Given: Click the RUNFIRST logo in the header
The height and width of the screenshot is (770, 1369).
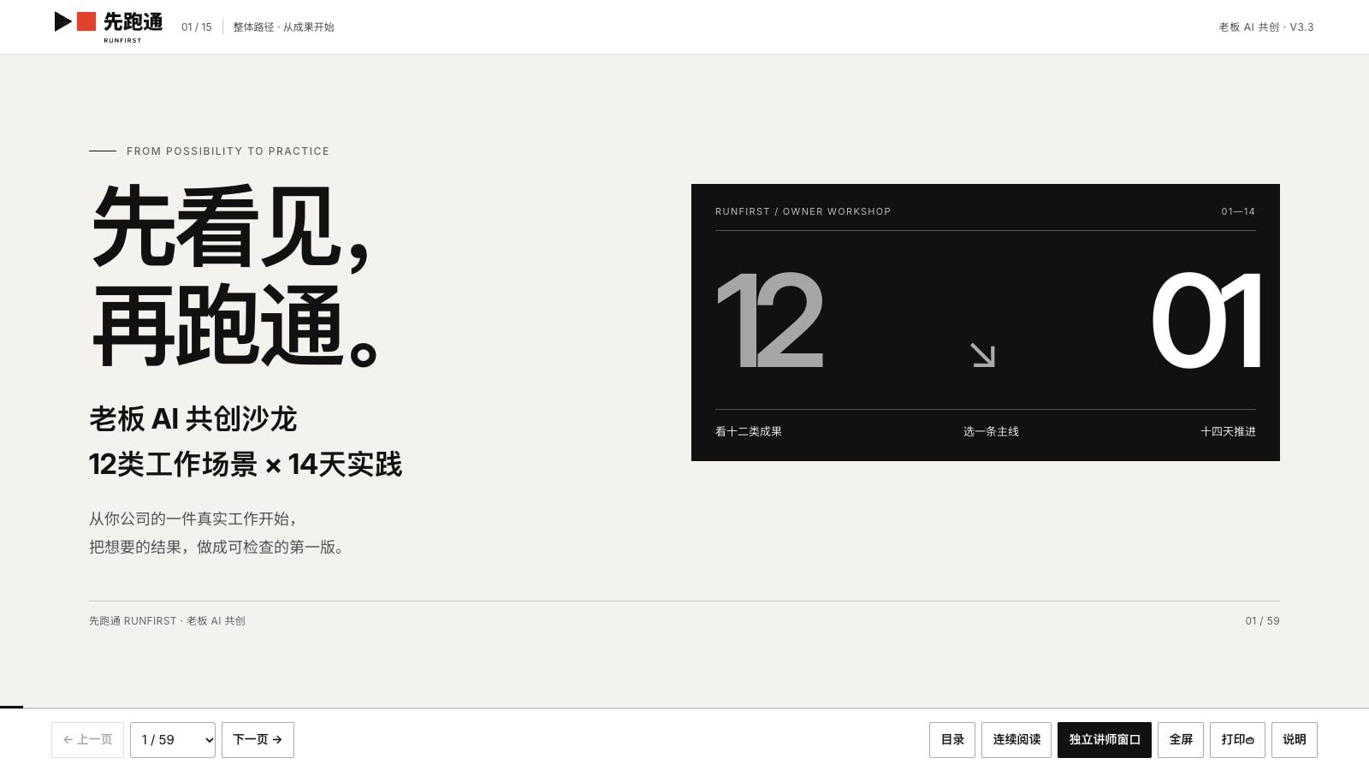Looking at the screenshot, I should 109,27.
